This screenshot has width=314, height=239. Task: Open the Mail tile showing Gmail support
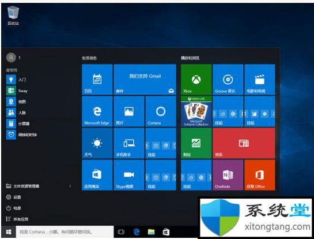coord(145,80)
